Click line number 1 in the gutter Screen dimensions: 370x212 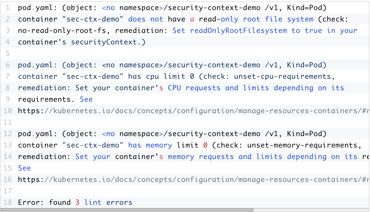point(7,8)
